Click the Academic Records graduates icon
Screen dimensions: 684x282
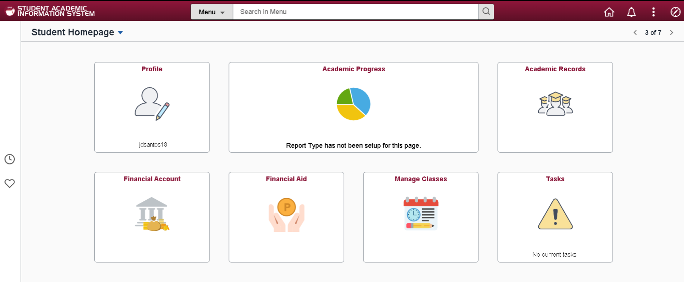(x=555, y=104)
